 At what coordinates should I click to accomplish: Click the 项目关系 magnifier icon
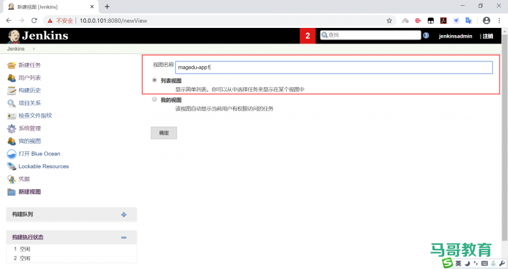[11, 103]
